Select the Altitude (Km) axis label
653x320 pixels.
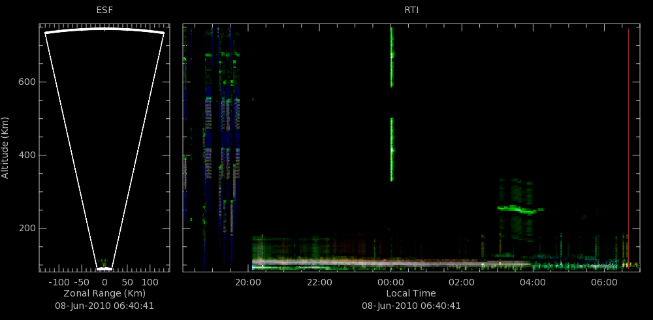coord(5,148)
